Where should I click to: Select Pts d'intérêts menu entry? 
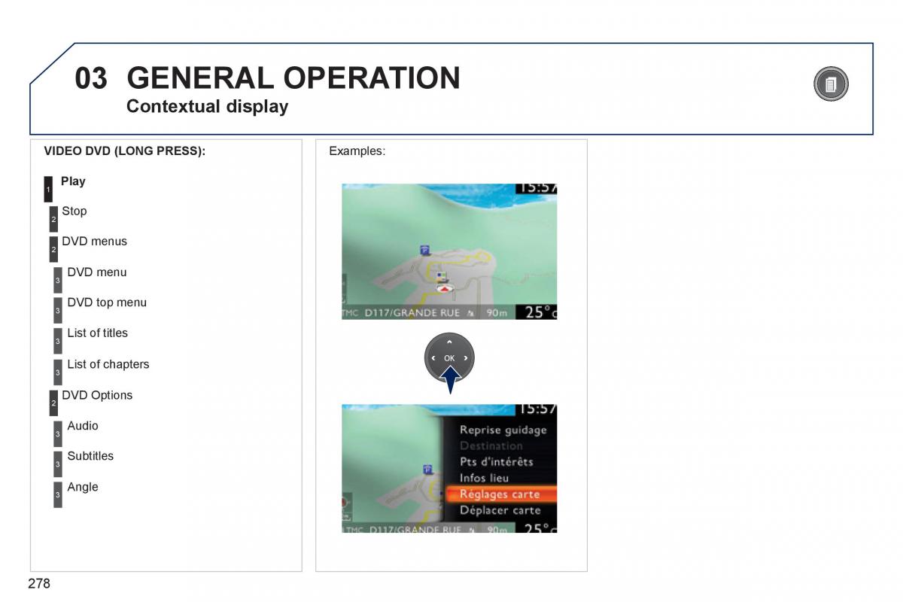(497, 462)
